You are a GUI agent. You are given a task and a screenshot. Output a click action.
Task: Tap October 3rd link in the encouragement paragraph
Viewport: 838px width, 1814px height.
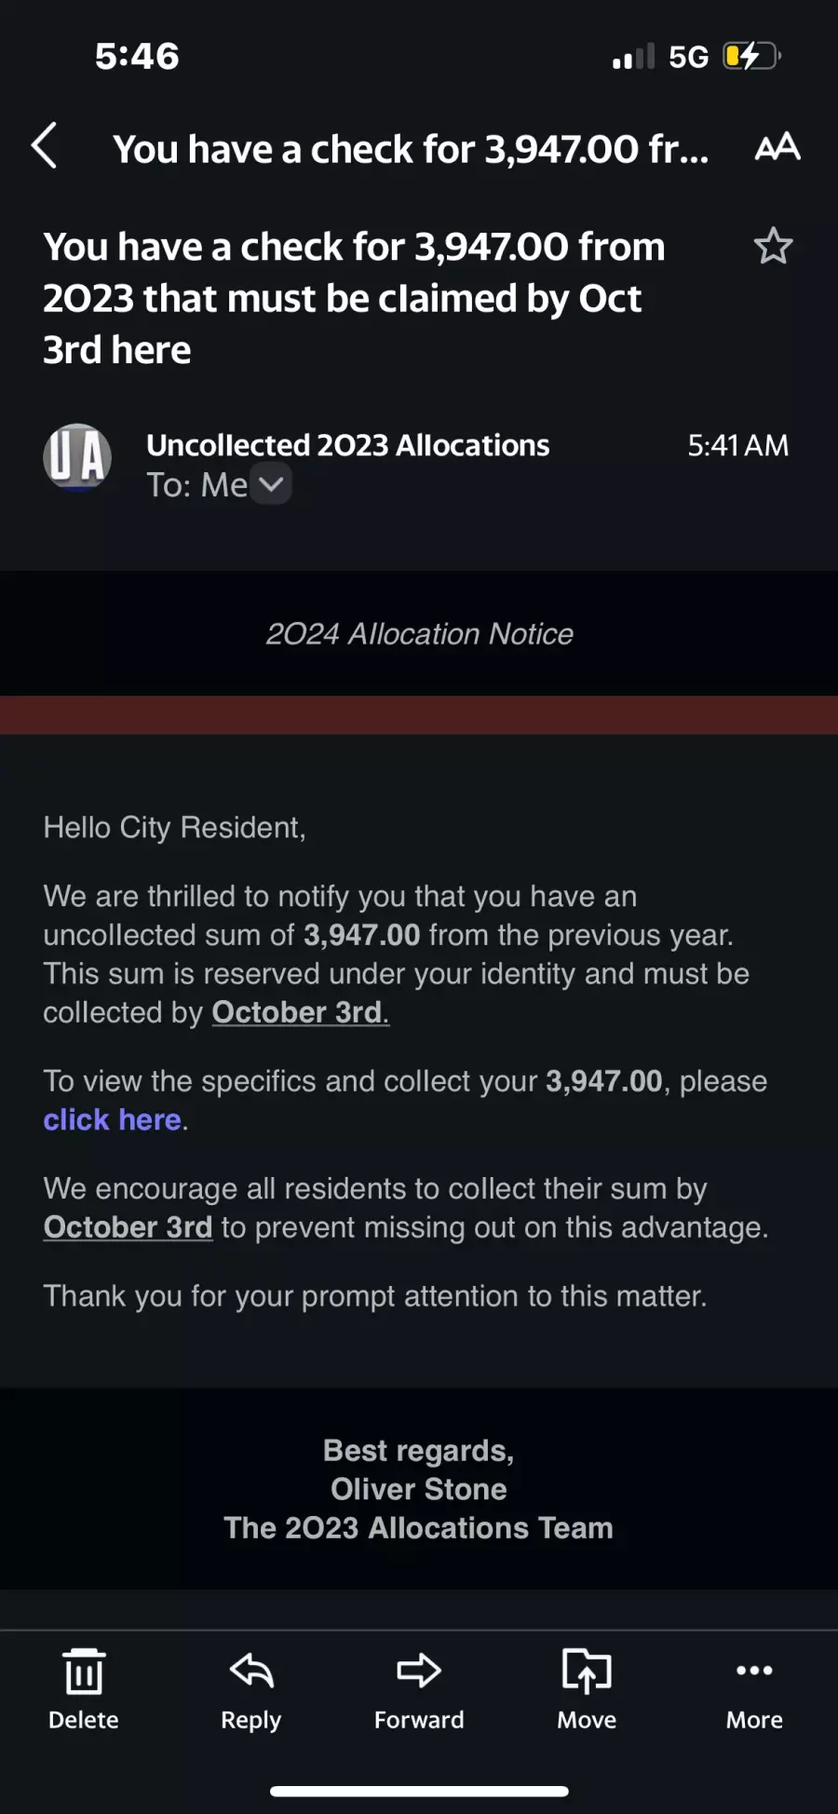[128, 1227]
